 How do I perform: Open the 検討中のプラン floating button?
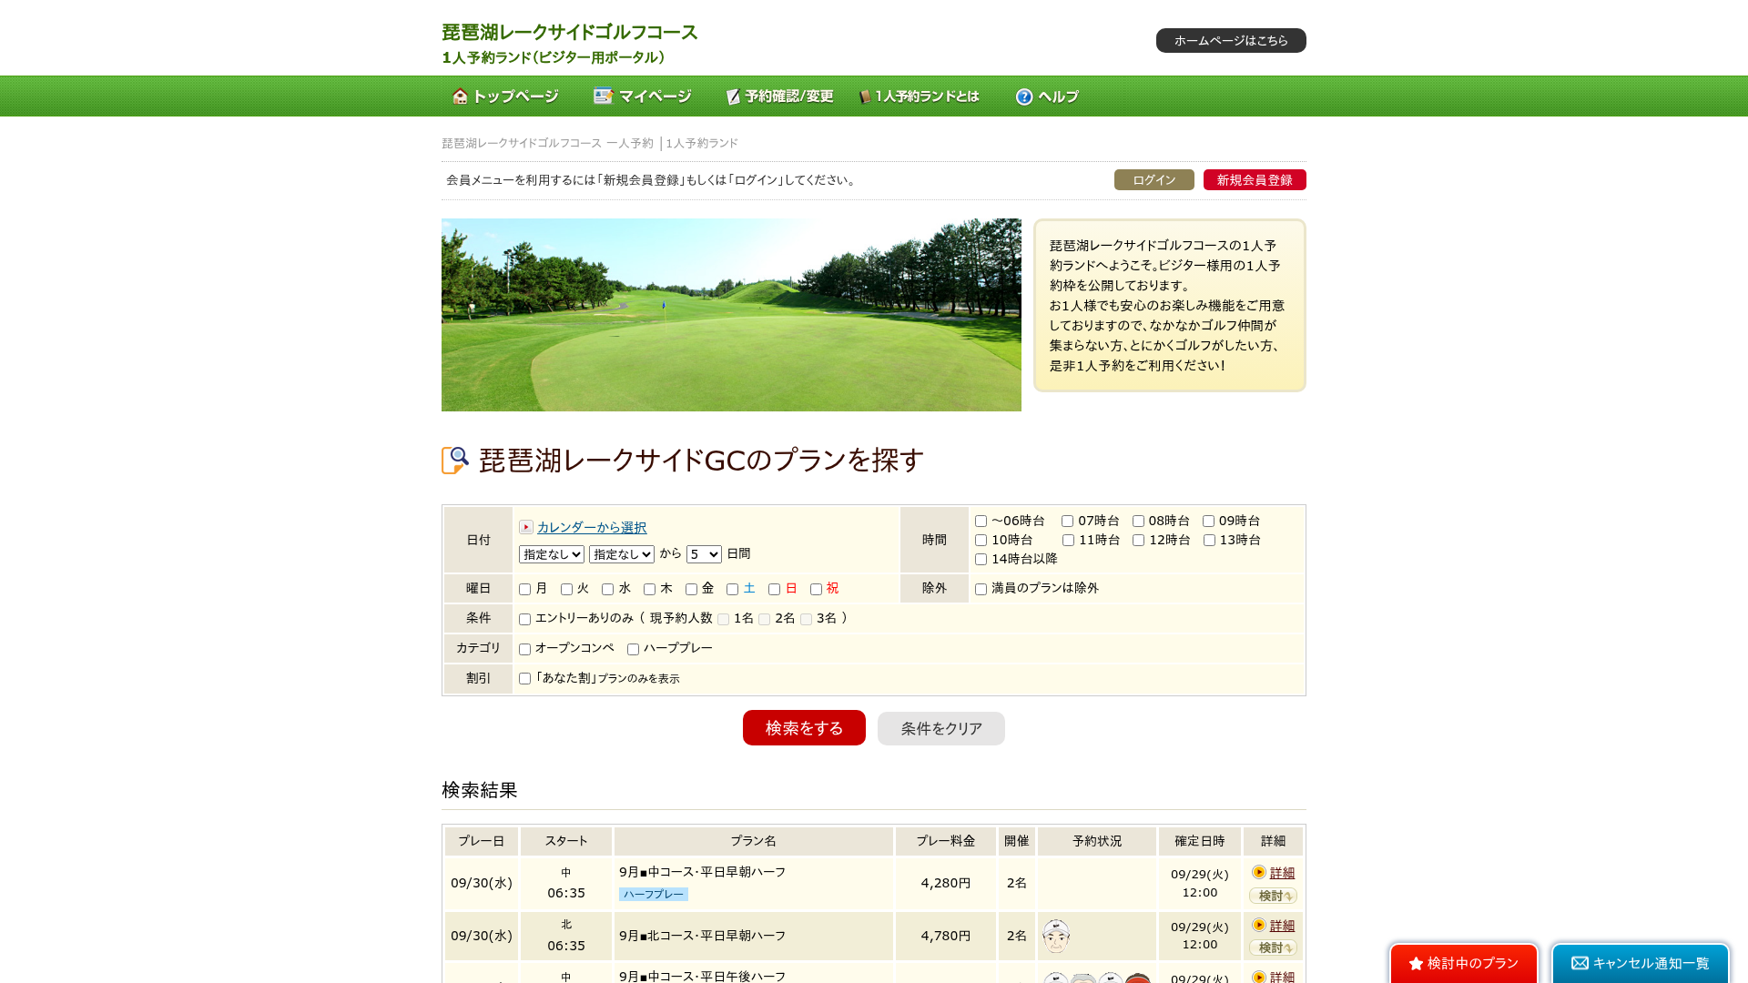tap(1464, 963)
